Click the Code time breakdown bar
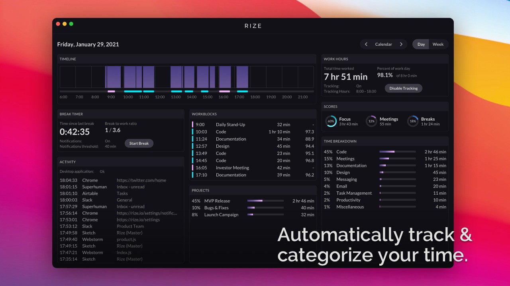The height and width of the screenshot is (286, 510). (x=397, y=152)
